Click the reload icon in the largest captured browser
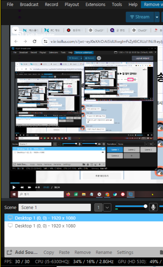This screenshot has height=267, width=163. [x=35, y=41]
